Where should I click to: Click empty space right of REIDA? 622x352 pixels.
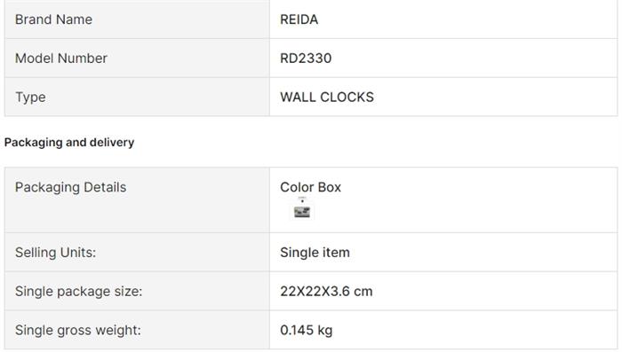tap(468, 20)
